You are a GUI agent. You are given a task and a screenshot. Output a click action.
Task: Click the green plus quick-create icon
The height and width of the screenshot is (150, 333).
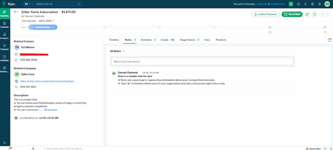pyautogui.click(x=291, y=4)
